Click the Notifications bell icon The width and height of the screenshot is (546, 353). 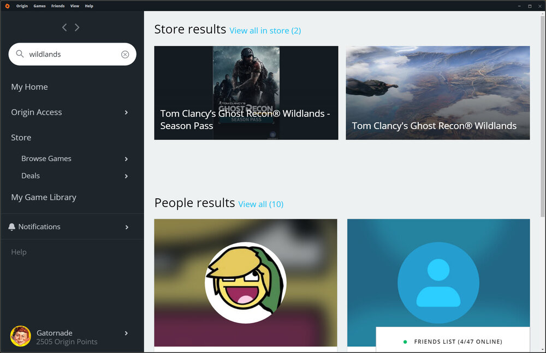coord(12,227)
